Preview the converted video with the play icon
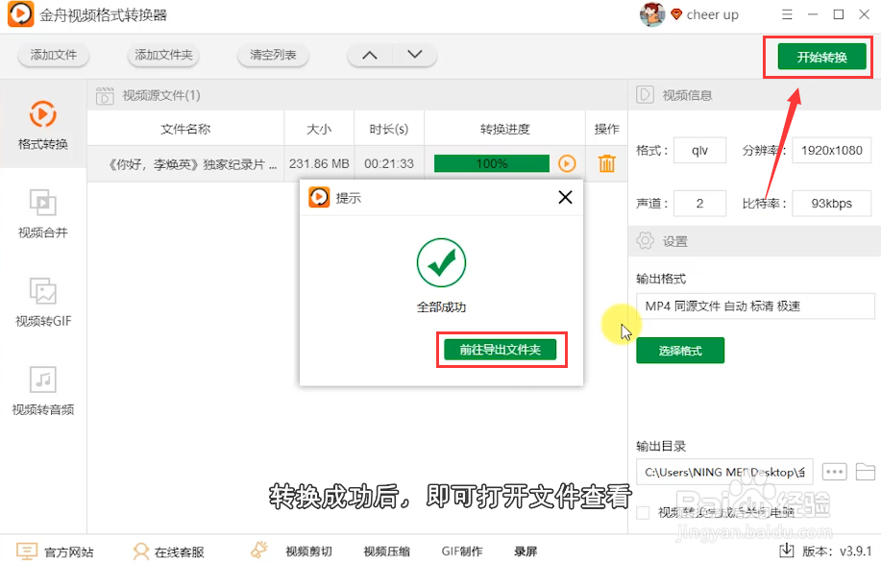The image size is (881, 563). coord(566,163)
